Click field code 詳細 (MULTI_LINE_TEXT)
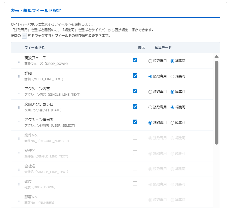Viewport: 231px width, 208px height. [x=44, y=79]
